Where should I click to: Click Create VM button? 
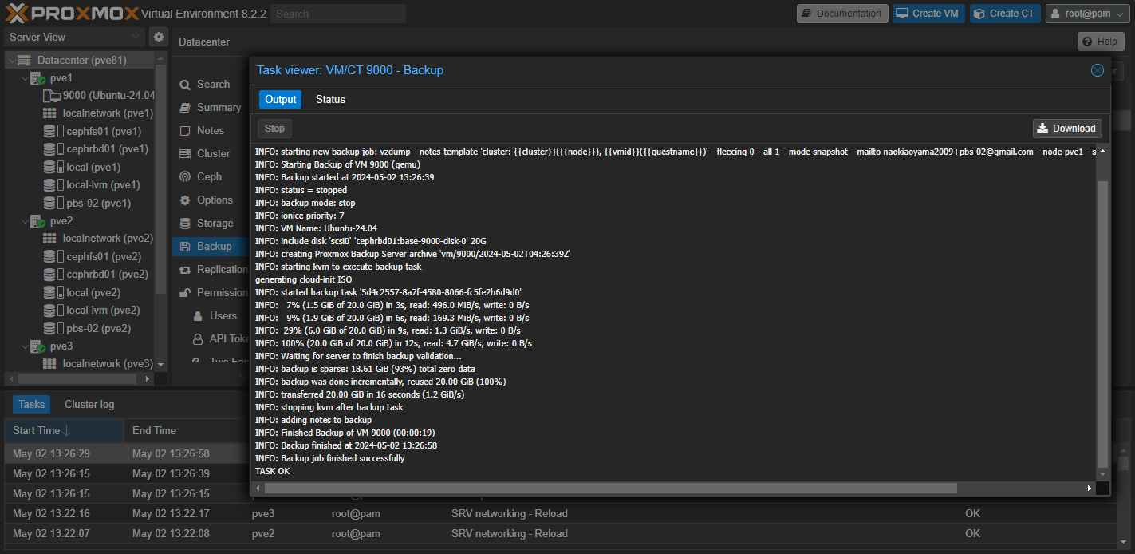point(928,14)
